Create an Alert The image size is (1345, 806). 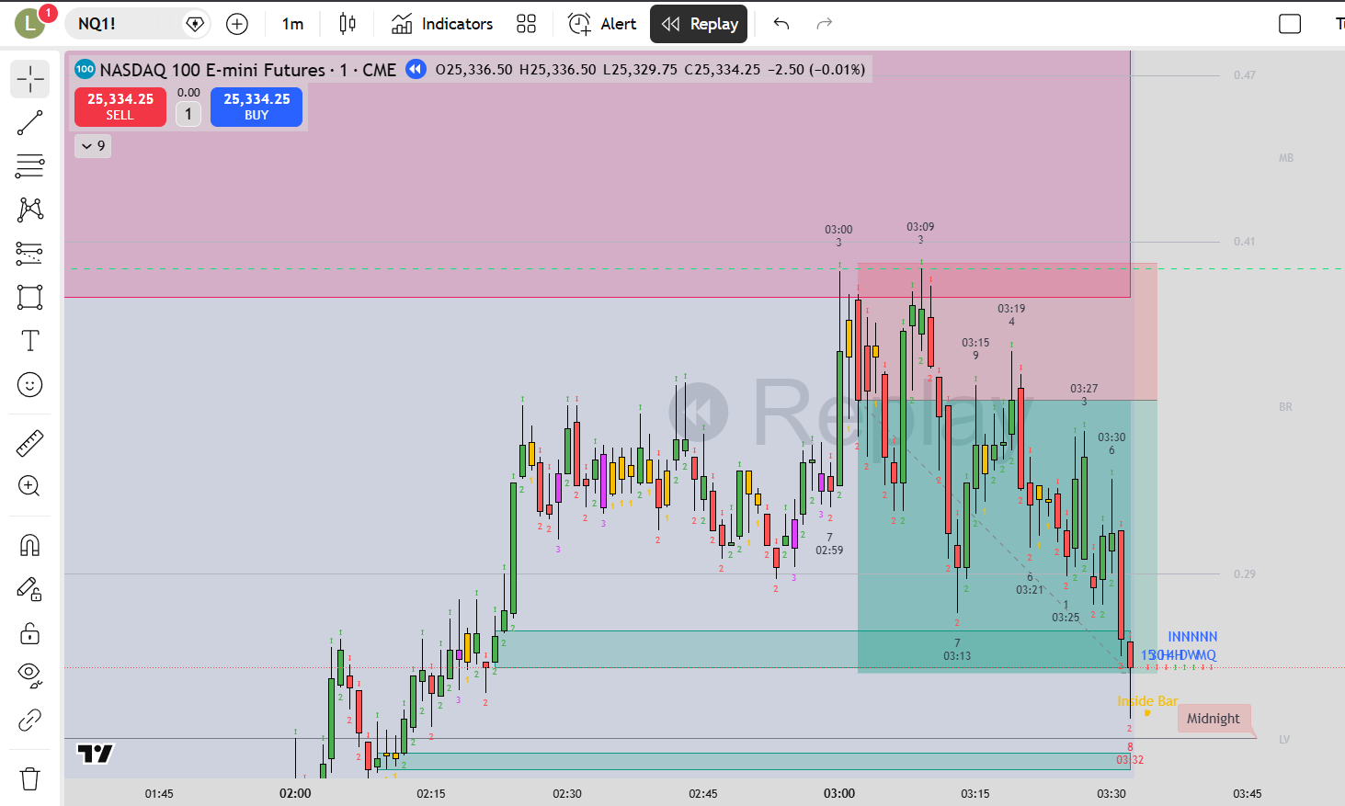tap(602, 24)
